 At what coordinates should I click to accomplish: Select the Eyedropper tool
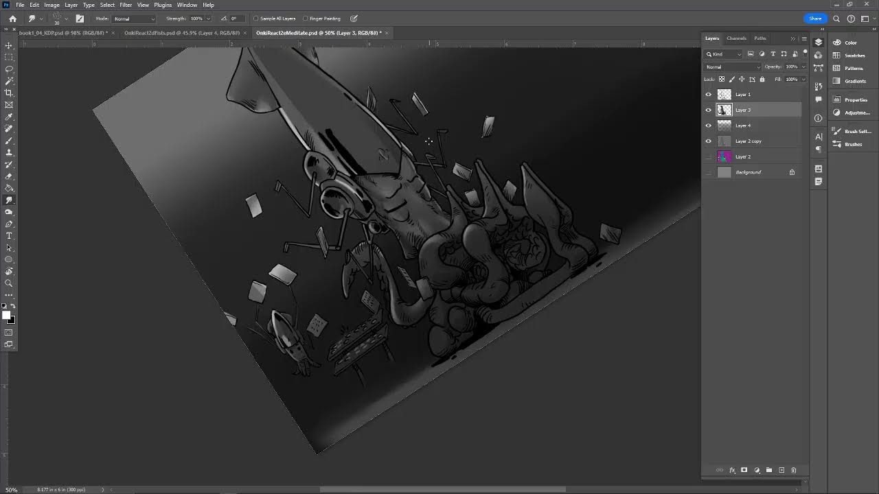click(x=9, y=117)
